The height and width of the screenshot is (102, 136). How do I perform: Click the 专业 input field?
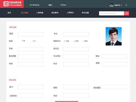(76, 34)
